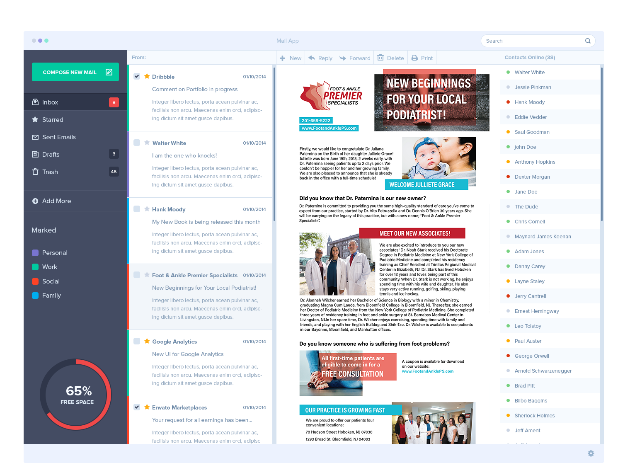630x475 pixels.
Task: Click the Drafts count badge 3
Action: 114,154
